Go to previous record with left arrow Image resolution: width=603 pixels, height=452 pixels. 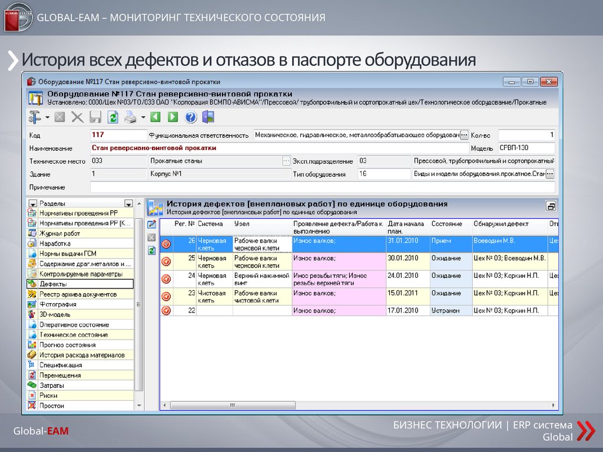pos(155,117)
